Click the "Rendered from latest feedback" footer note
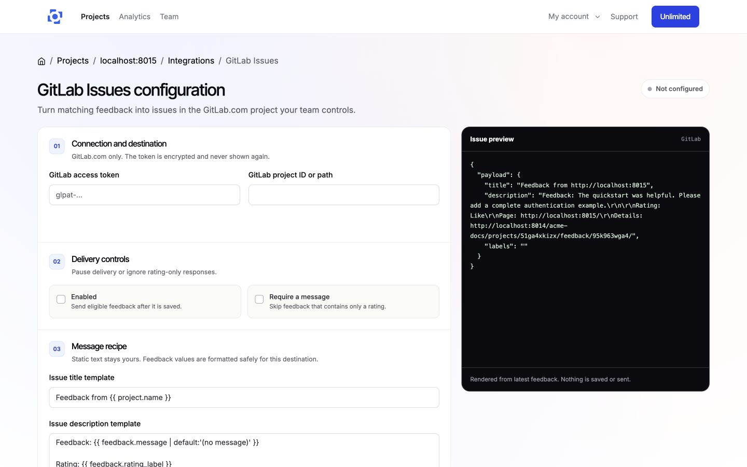747x467 pixels. [x=550, y=379]
